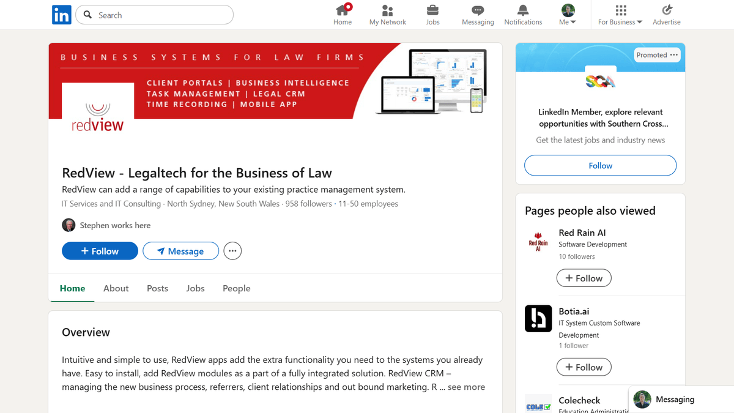Open the Red Rain AI logo

click(538, 241)
